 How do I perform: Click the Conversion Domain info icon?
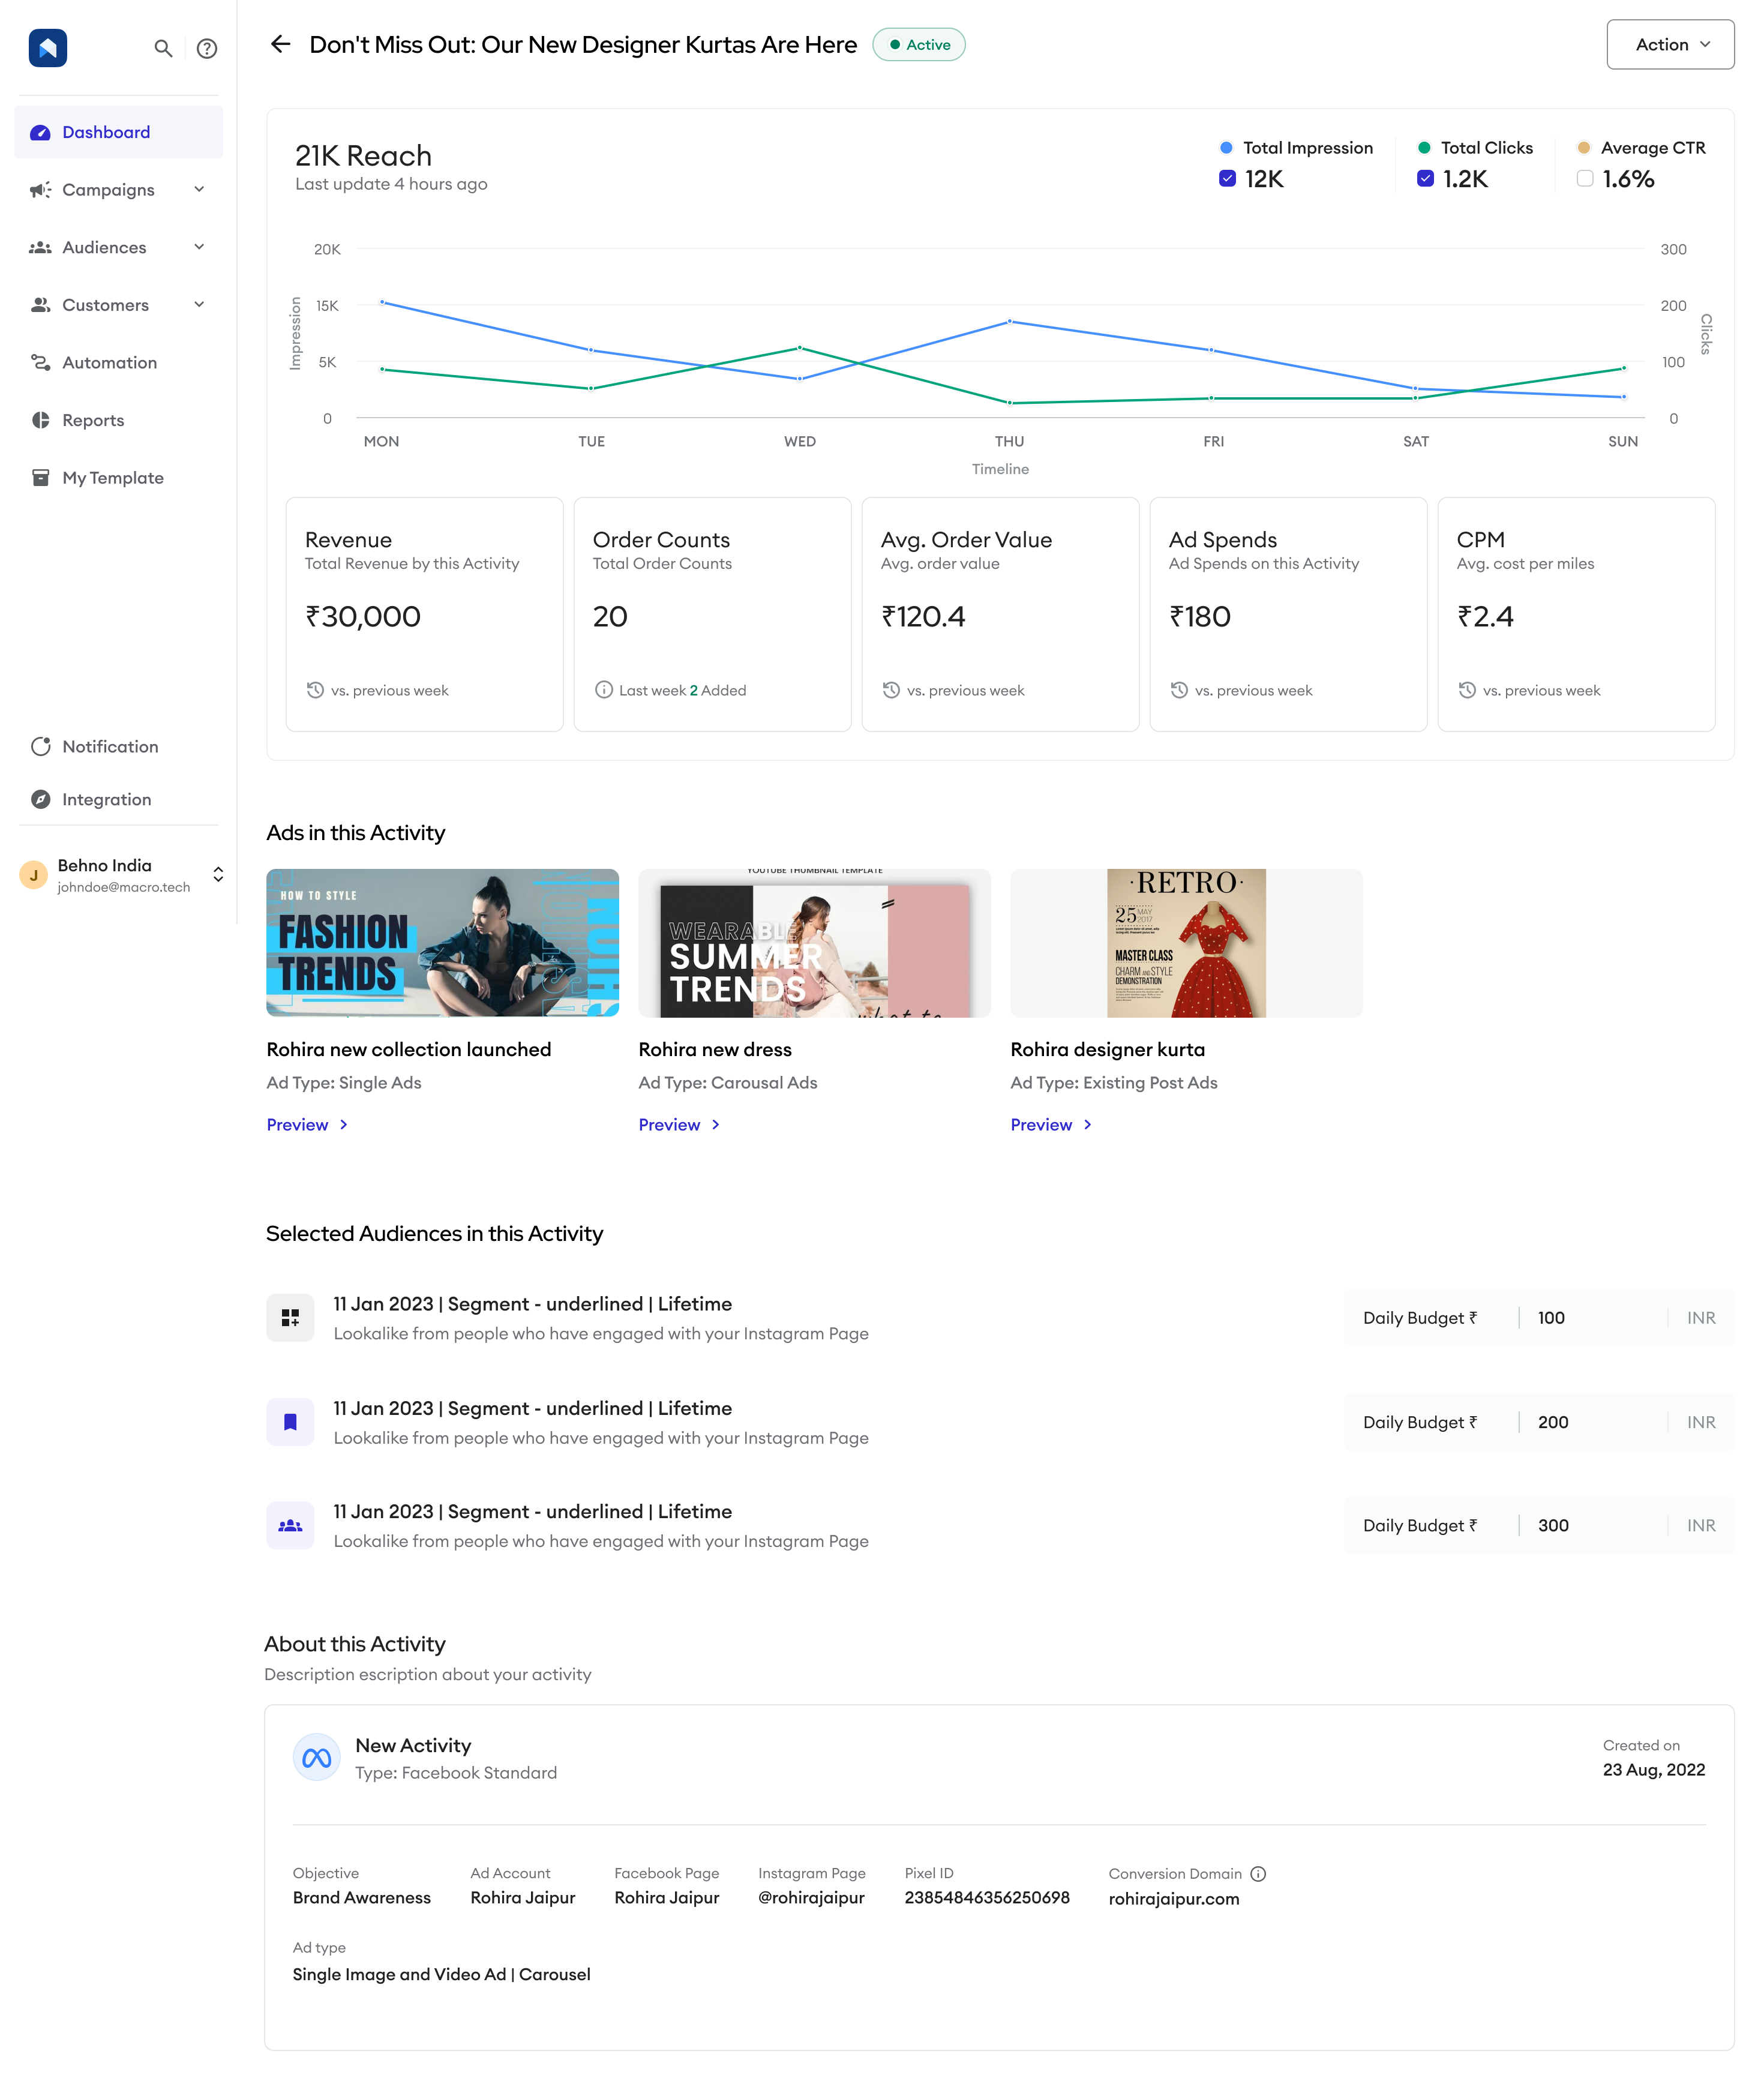pos(1258,1874)
